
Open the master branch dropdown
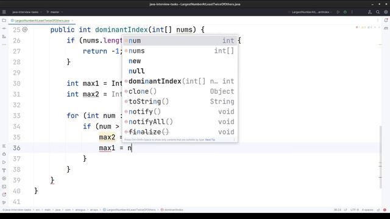54,12
